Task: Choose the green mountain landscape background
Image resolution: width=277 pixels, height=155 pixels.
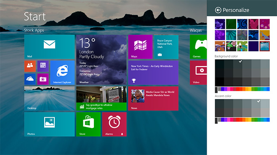Action: pyautogui.click(x=242, y=46)
